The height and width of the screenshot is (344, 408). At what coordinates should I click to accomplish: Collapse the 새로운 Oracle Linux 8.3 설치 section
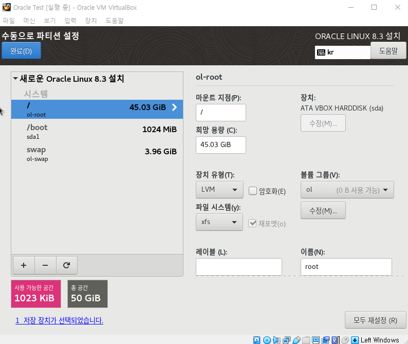coord(15,78)
